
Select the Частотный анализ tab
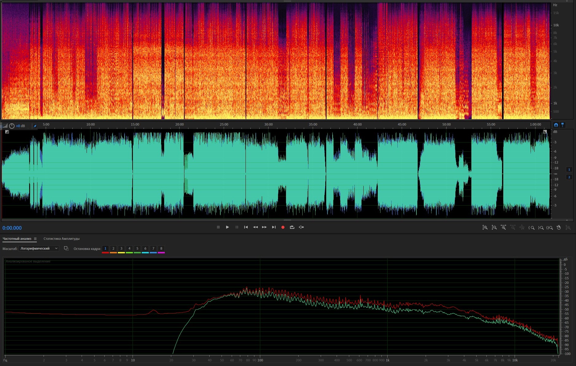[x=17, y=239]
